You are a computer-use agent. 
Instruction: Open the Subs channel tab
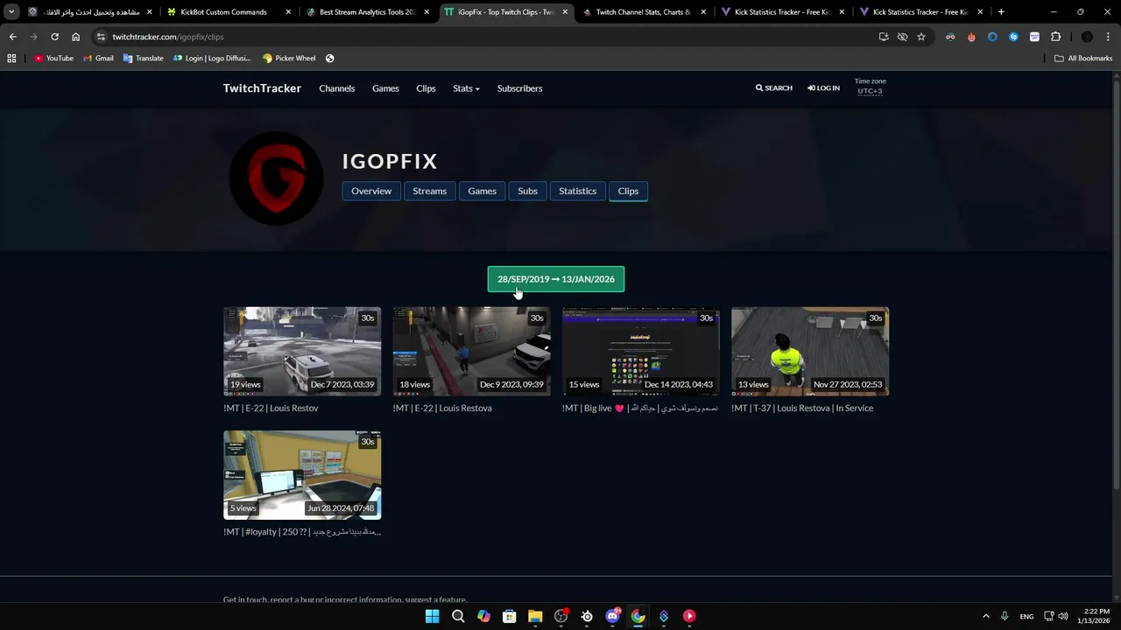(527, 191)
